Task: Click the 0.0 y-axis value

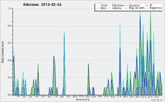Action: [x=10, y=95]
